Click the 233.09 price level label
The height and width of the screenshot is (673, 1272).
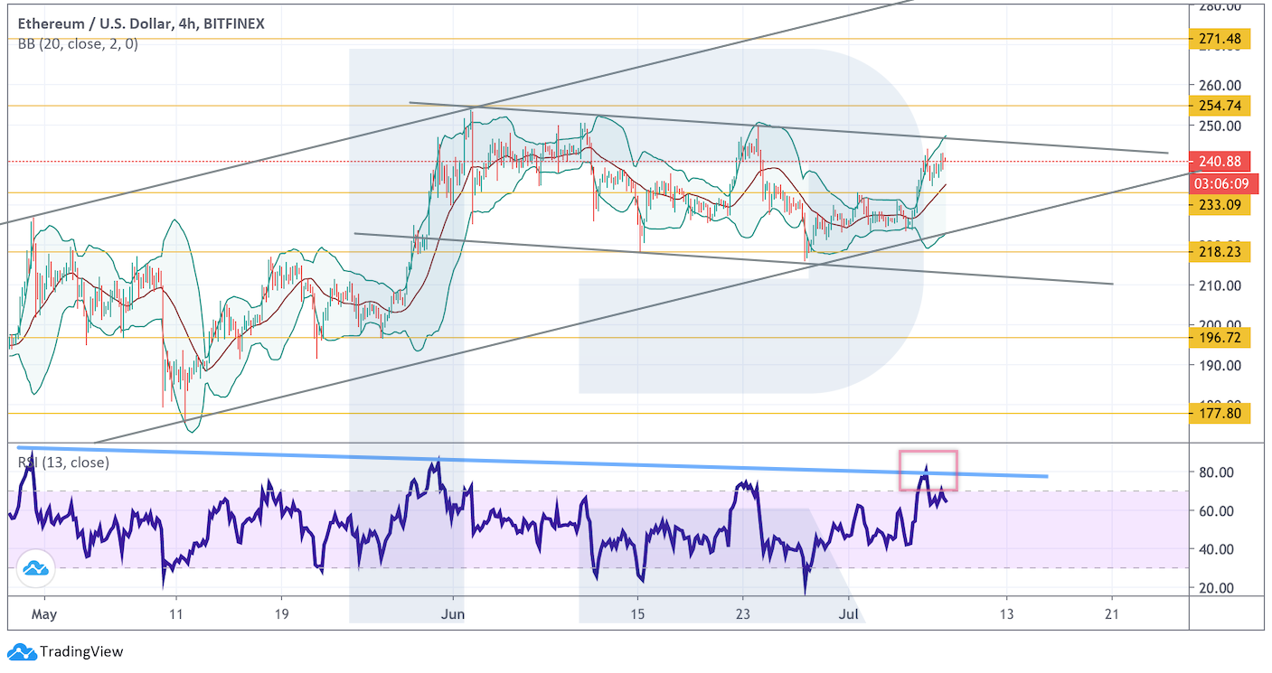pyautogui.click(x=1220, y=205)
